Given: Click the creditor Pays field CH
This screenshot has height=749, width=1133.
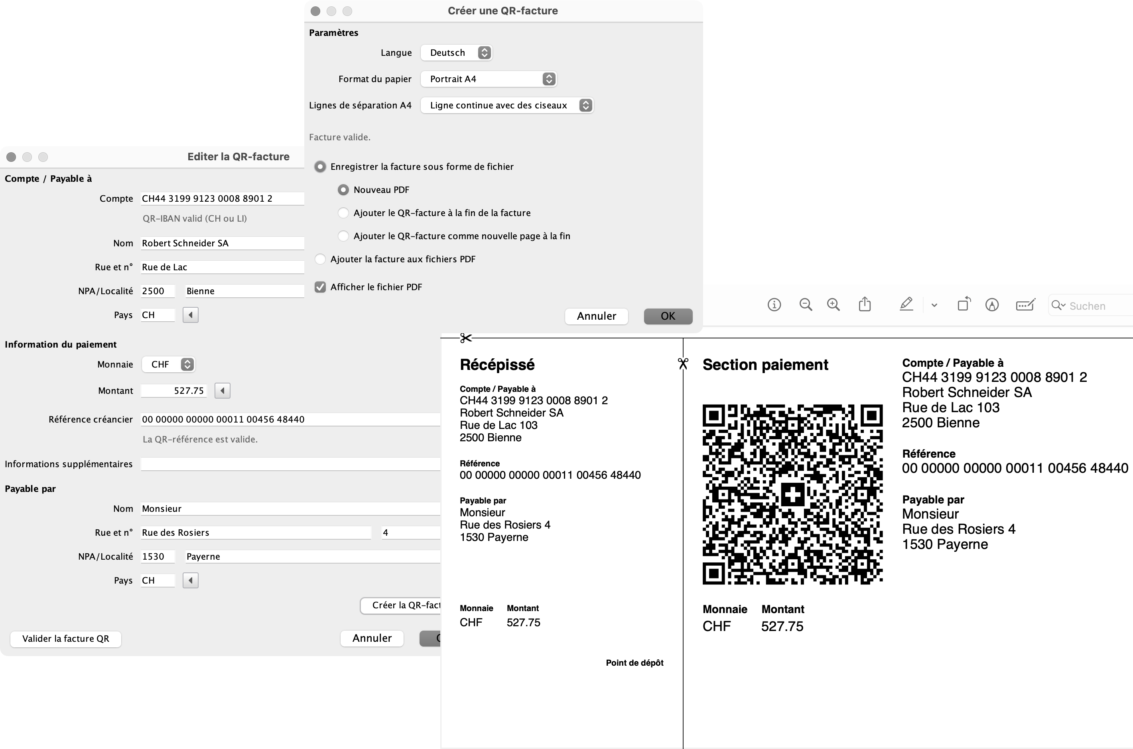Looking at the screenshot, I should point(158,315).
